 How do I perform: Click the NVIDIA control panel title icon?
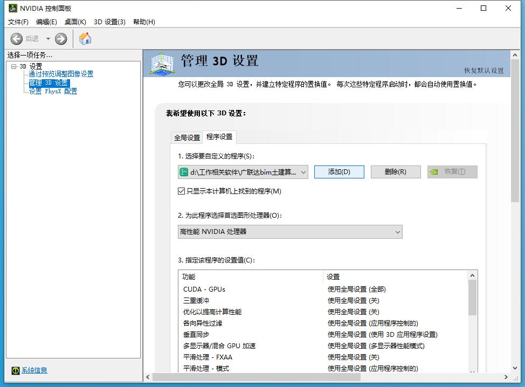coord(13,8)
